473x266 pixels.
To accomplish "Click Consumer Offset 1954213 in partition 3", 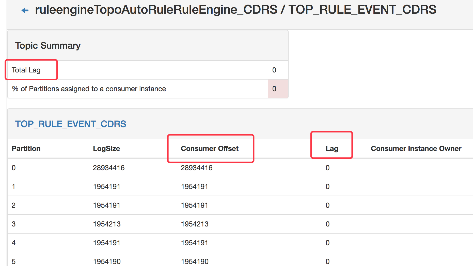I will [x=195, y=224].
